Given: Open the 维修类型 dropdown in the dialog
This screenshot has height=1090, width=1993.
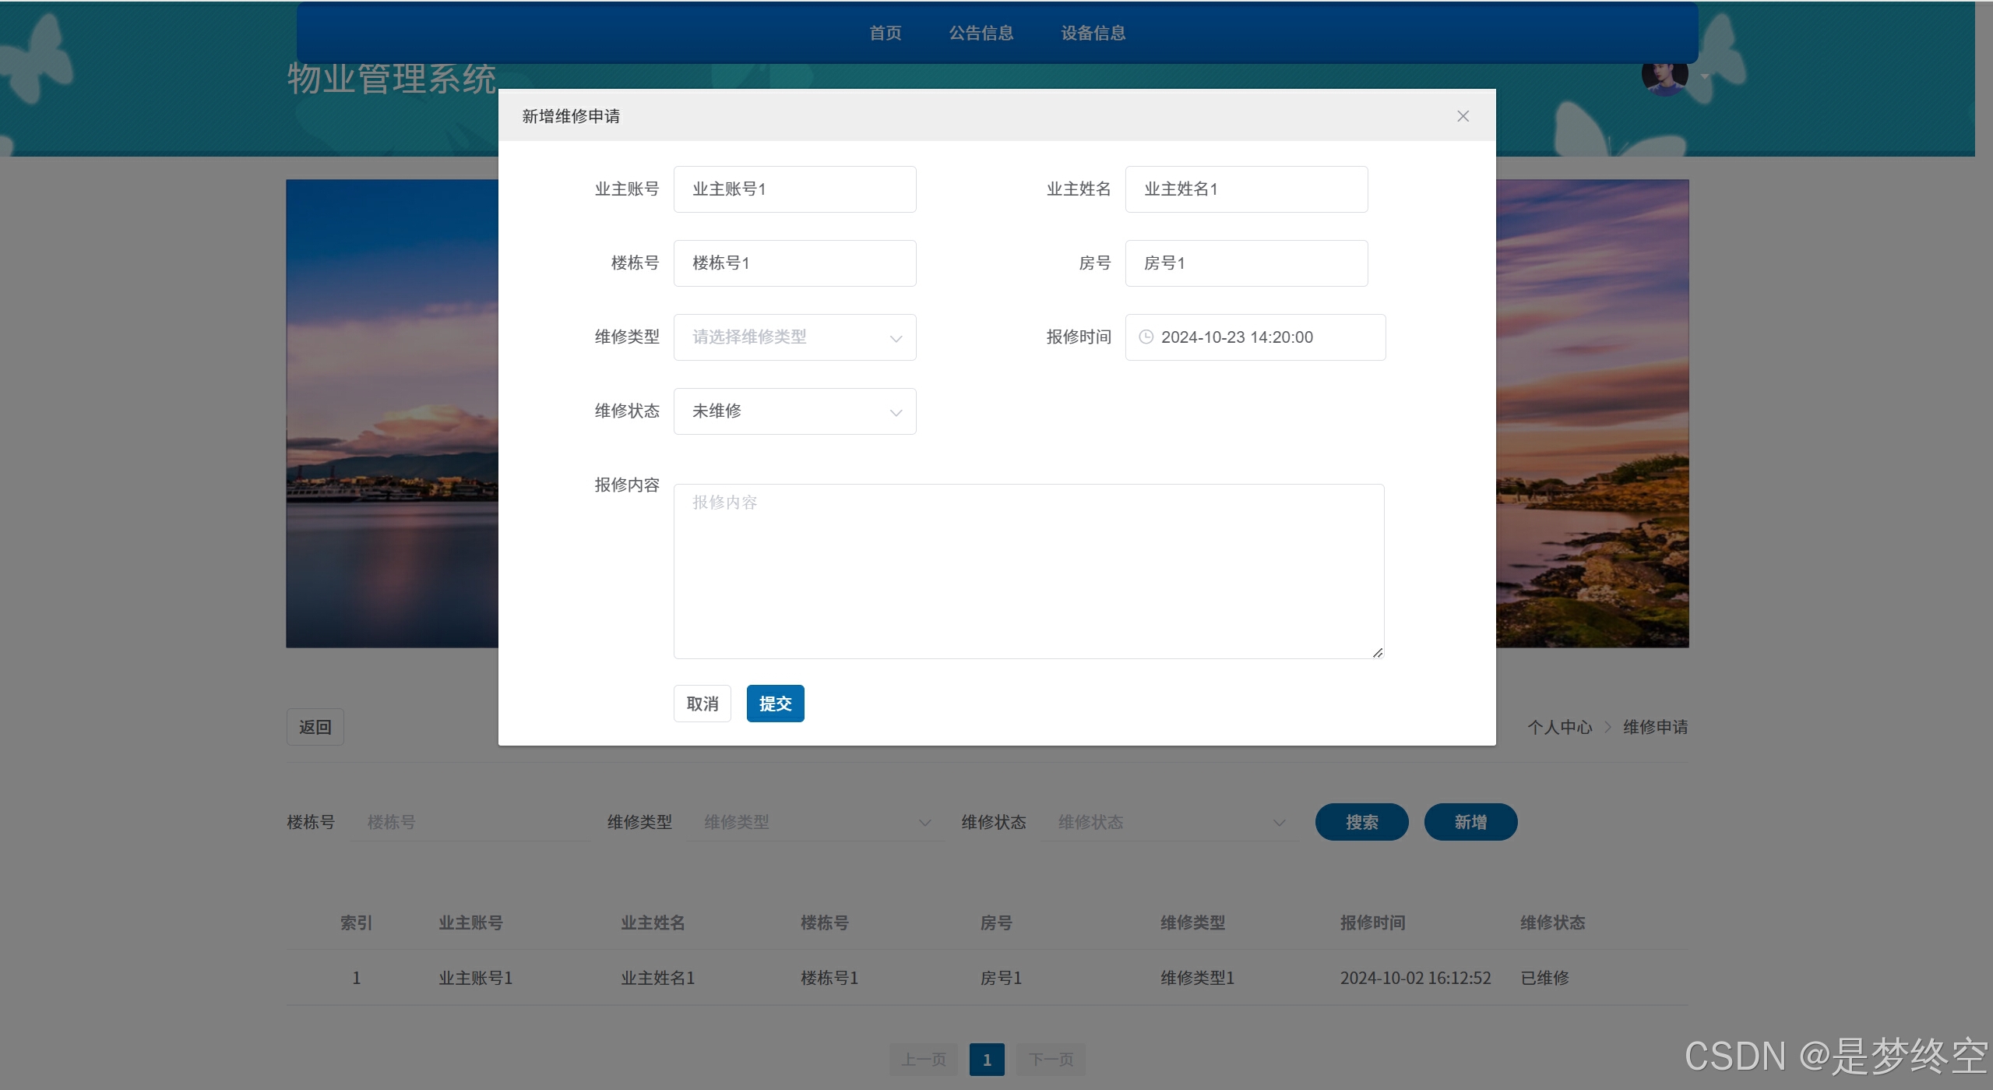Looking at the screenshot, I should click(794, 337).
